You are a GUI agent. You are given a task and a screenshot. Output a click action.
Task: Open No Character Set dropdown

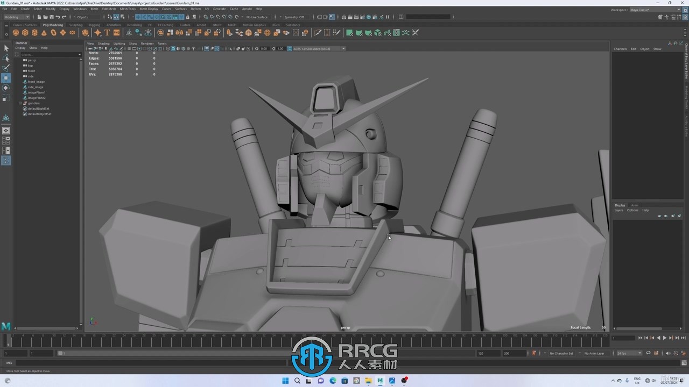tap(561, 353)
